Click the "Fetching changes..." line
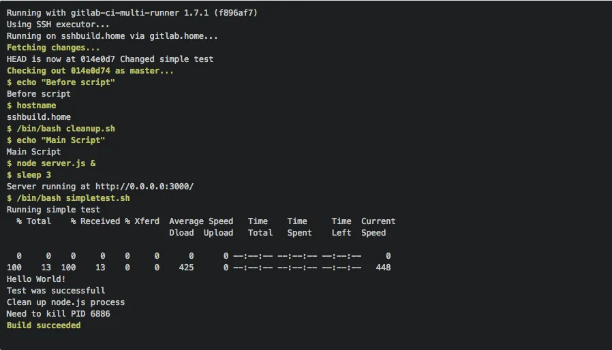Image resolution: width=612 pixels, height=350 pixels. pos(53,48)
